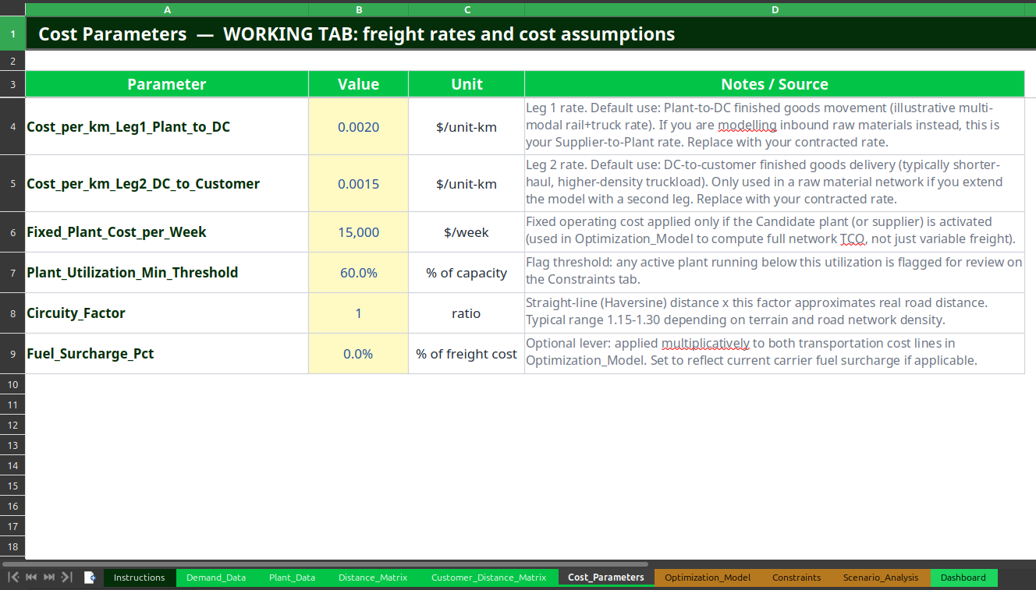Image resolution: width=1036 pixels, height=590 pixels.
Task: Click the Leg 1 rate notes cell
Action: click(x=775, y=126)
